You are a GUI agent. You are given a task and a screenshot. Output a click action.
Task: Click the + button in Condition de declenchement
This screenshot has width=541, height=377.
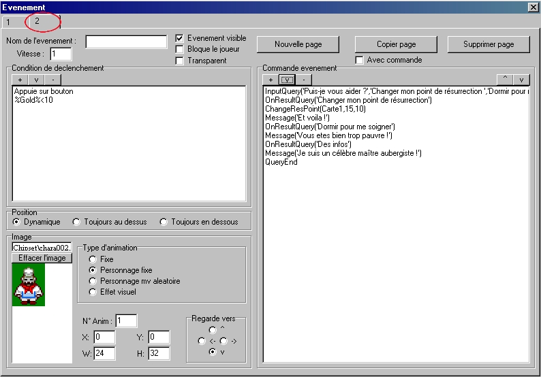[x=20, y=80]
